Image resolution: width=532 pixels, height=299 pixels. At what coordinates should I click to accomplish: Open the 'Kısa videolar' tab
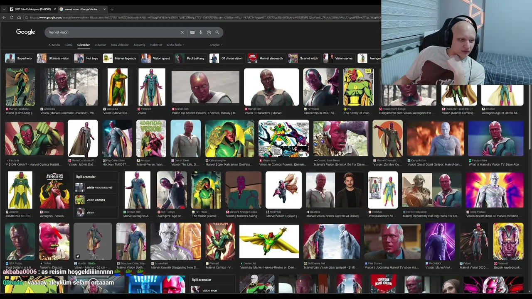pyautogui.click(x=120, y=45)
